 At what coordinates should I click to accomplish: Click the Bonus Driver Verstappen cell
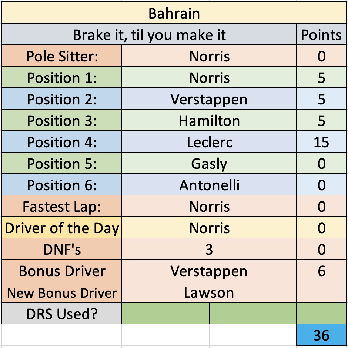pos(209,271)
